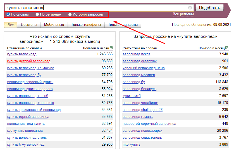Select the 'Десктопы' tab
The image size is (241, 149).
pyautogui.click(x=29, y=25)
